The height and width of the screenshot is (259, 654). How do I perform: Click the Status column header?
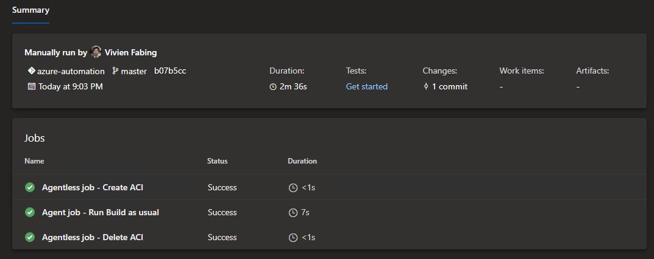(218, 161)
